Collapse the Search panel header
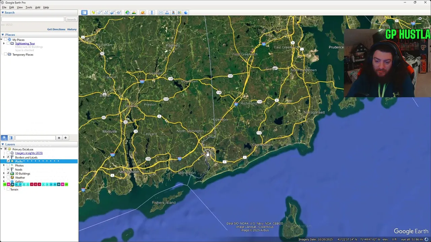 pos(39,12)
